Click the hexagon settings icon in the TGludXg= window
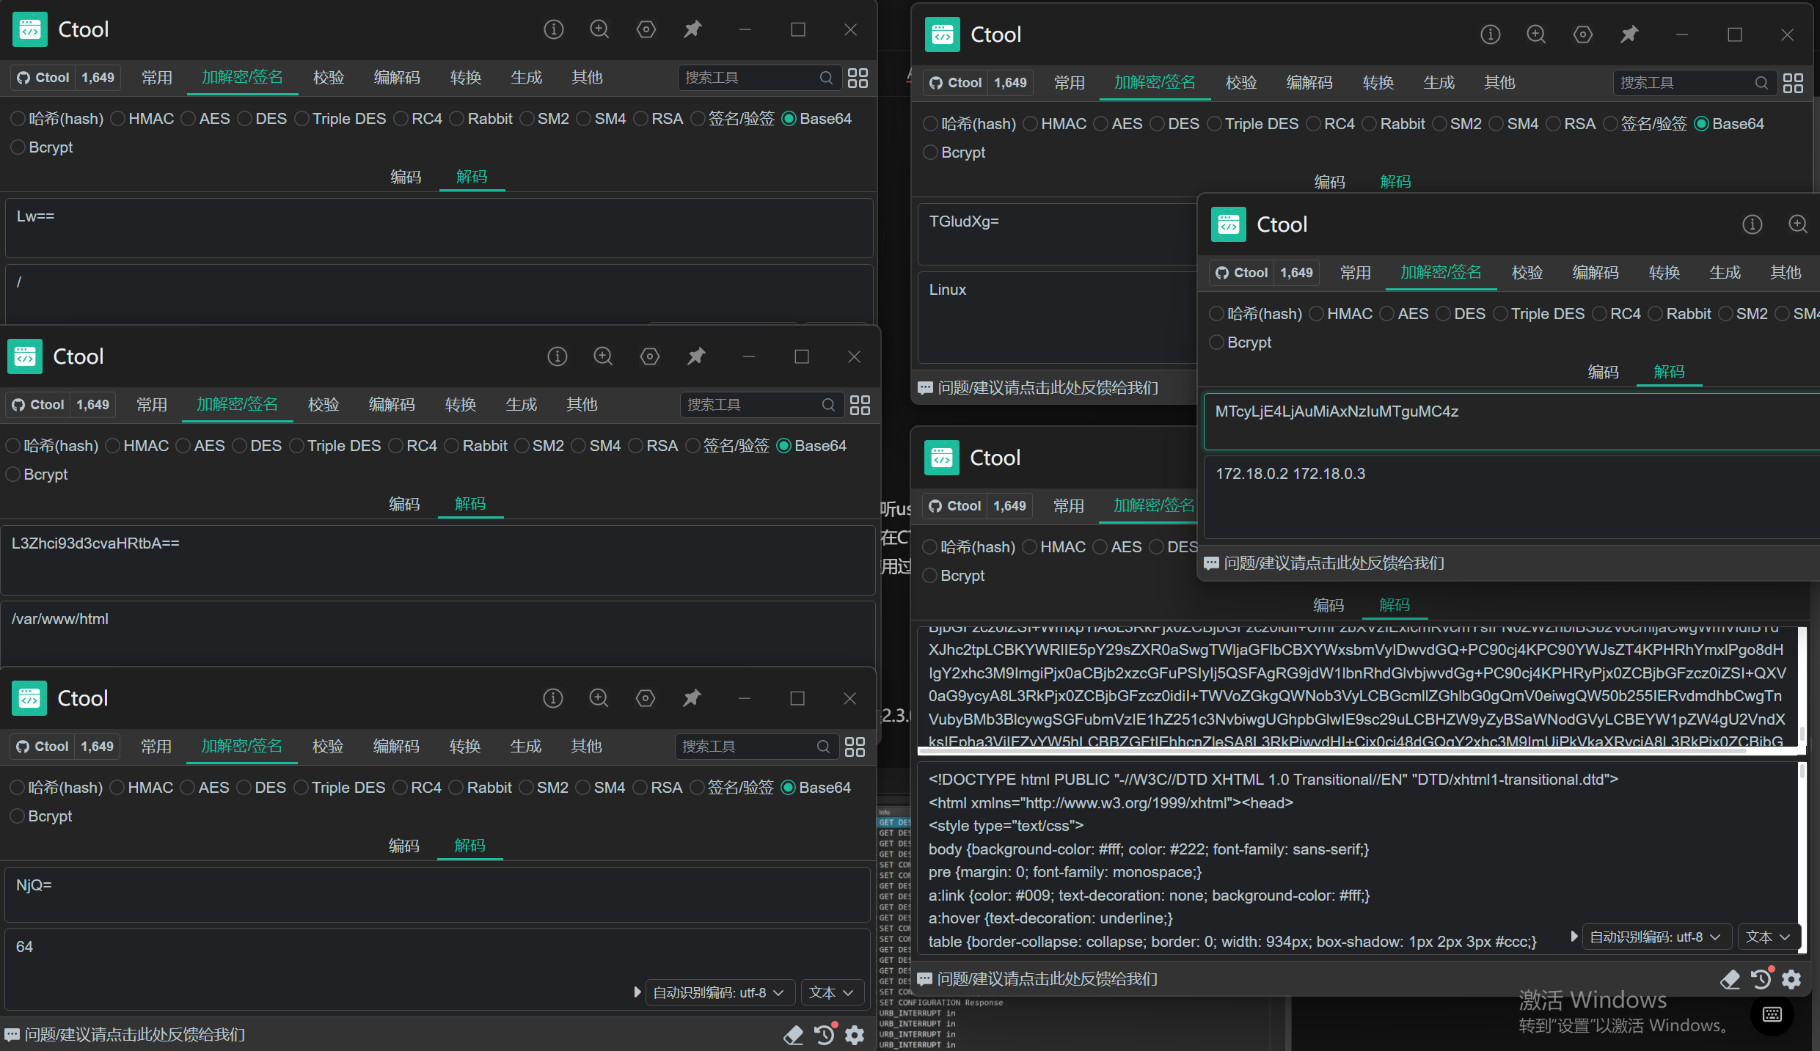The width and height of the screenshot is (1820, 1051). pyautogui.click(x=1582, y=34)
